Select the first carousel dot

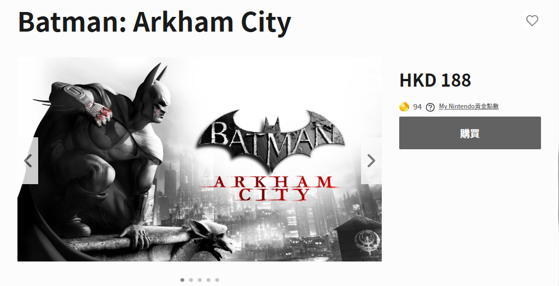click(x=182, y=280)
